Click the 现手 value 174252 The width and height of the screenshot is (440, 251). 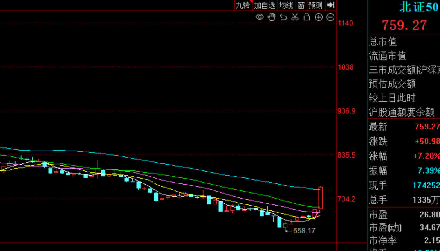426,185
